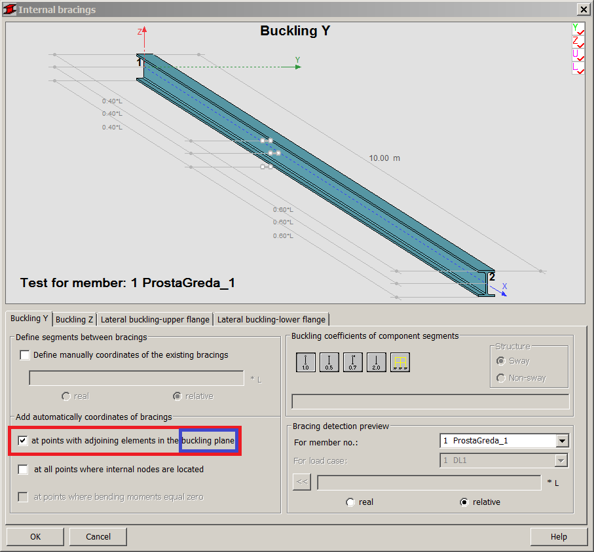The height and width of the screenshot is (552, 594).
Task: Click the magenta U verification icon
Action: pyautogui.click(x=579, y=55)
